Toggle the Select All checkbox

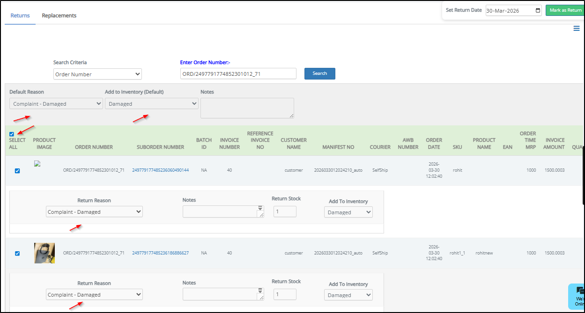(12, 134)
